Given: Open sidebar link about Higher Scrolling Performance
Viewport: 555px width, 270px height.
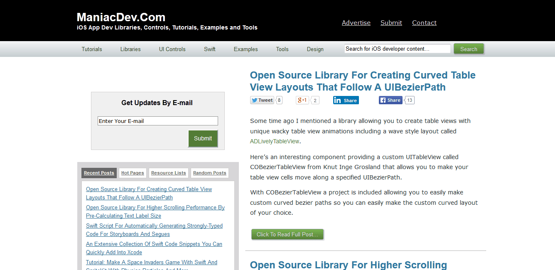Looking at the screenshot, I should pyautogui.click(x=155, y=211).
